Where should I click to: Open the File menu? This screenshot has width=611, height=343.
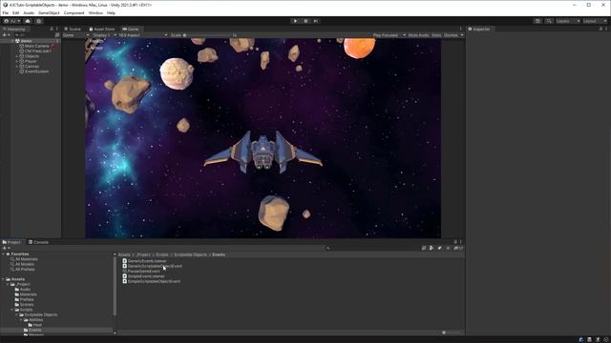(x=6, y=12)
